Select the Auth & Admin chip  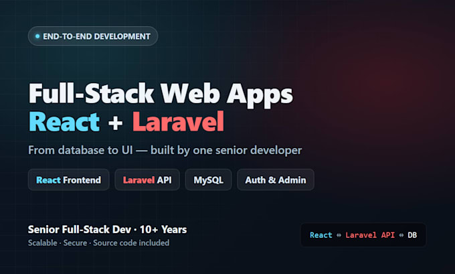276,180
